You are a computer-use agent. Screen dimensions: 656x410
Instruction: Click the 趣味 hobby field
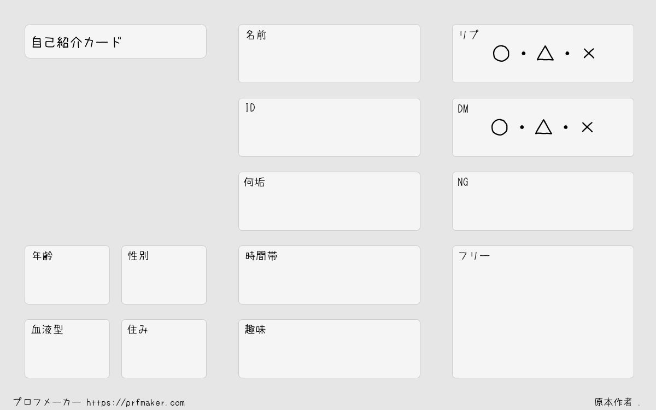pos(329,349)
